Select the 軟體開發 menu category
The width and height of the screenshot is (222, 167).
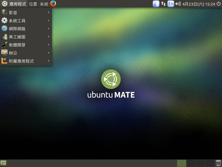26,45
